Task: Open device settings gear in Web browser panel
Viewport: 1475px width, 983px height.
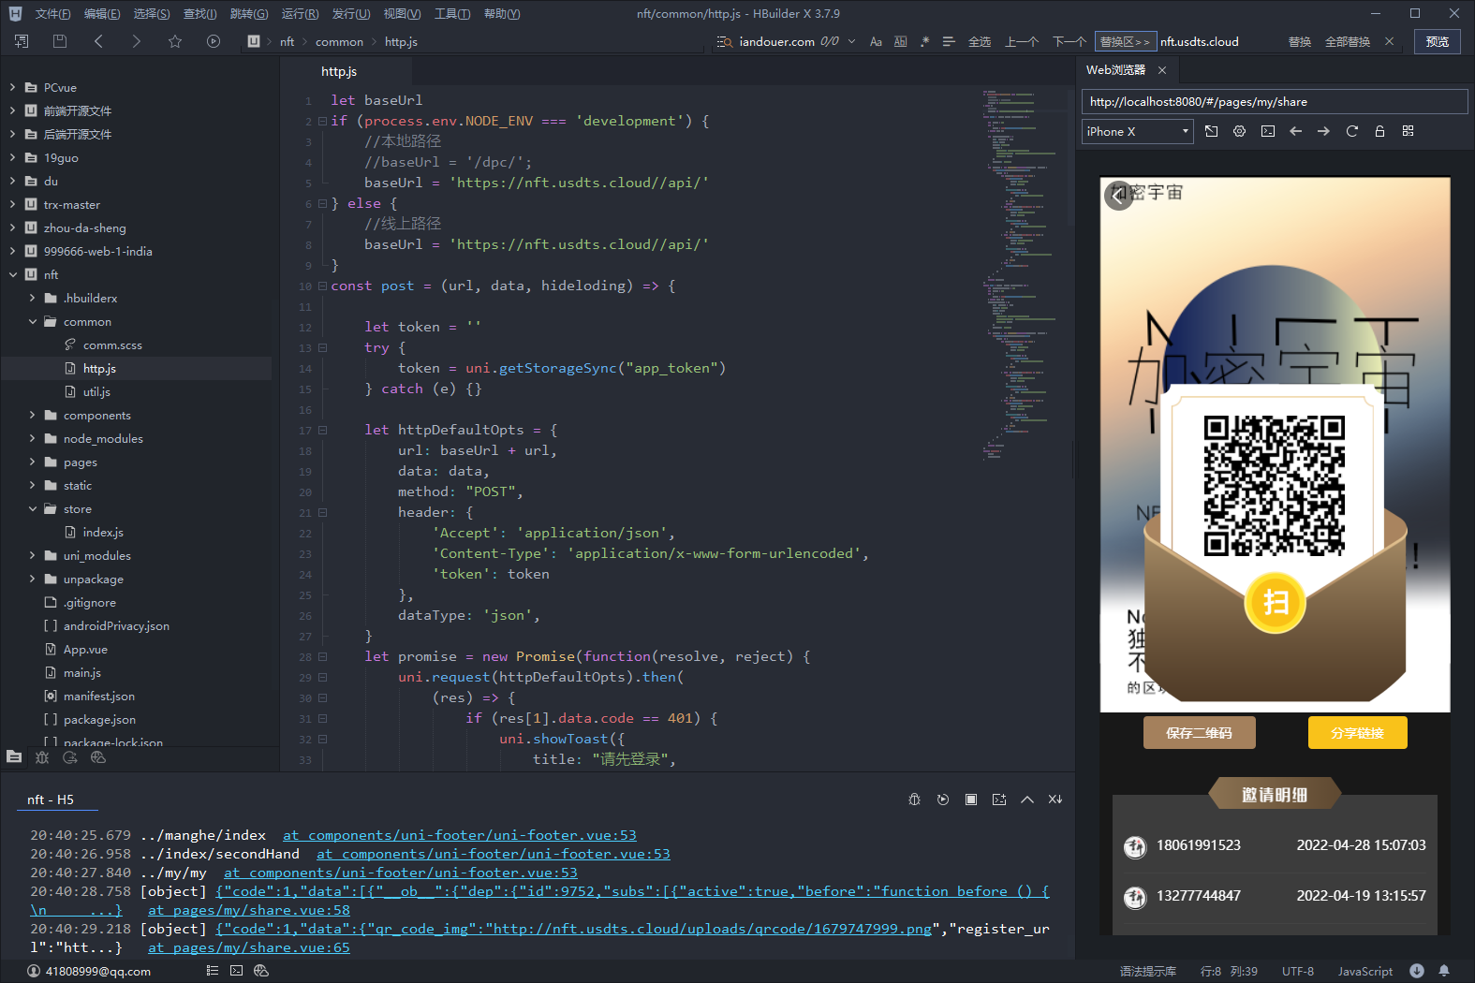Action: point(1239,131)
